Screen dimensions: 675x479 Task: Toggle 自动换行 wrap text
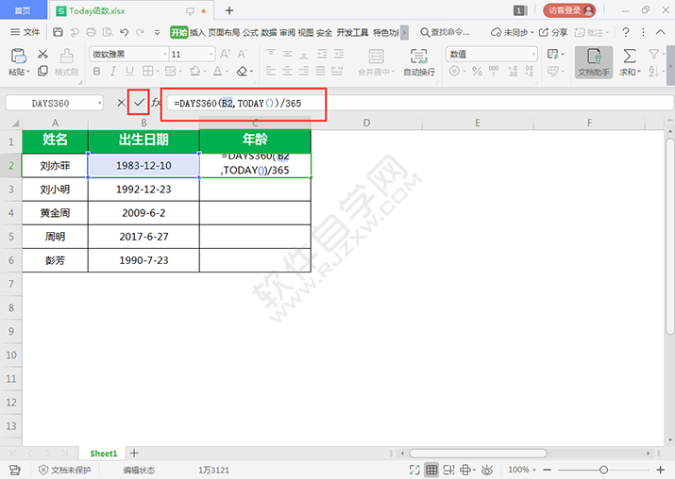[419, 62]
